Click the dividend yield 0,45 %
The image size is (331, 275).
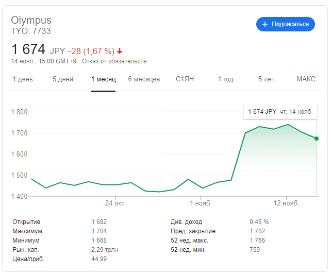(x=259, y=222)
